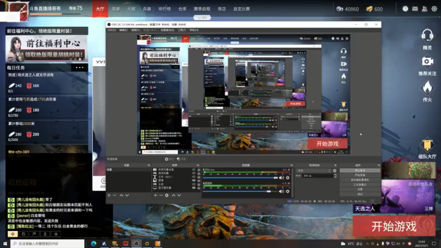Expand daily tasks three-dot menu

click(x=79, y=67)
